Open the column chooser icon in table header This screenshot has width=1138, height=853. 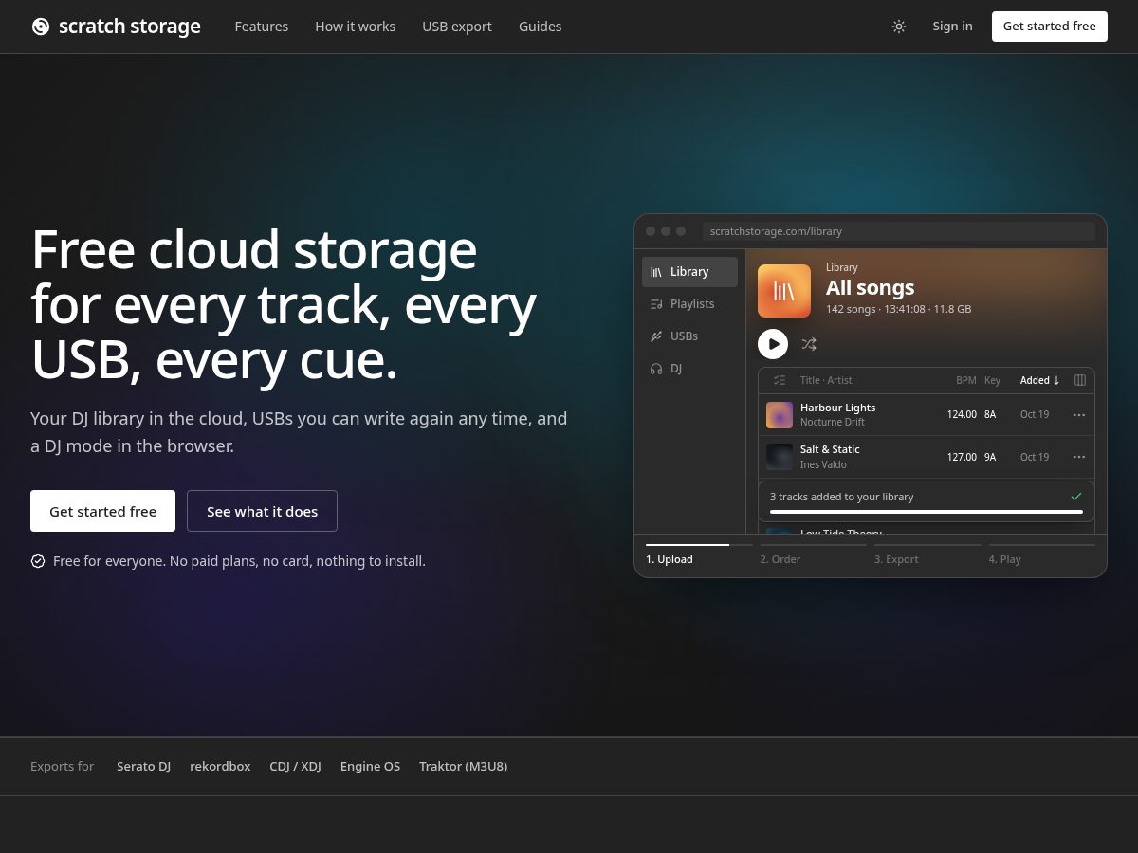tap(1079, 380)
